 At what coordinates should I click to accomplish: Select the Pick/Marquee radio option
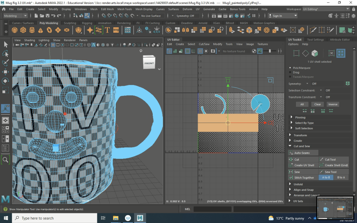pos(290,68)
